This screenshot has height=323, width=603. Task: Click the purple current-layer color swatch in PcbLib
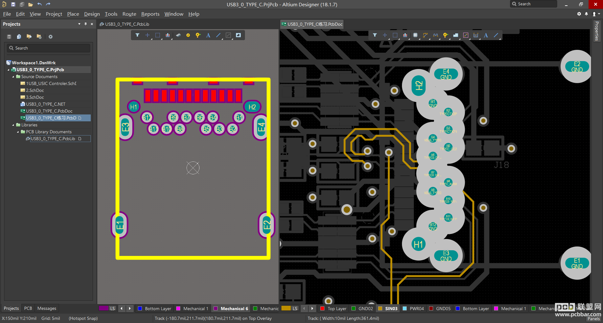104,308
